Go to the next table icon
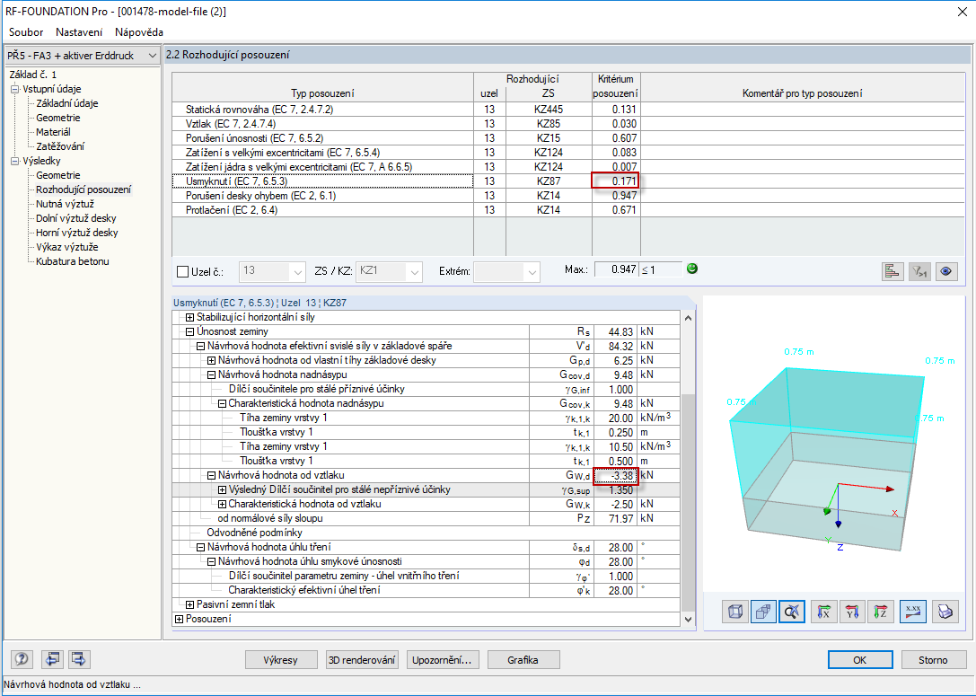The height and width of the screenshot is (696, 976). (79, 658)
